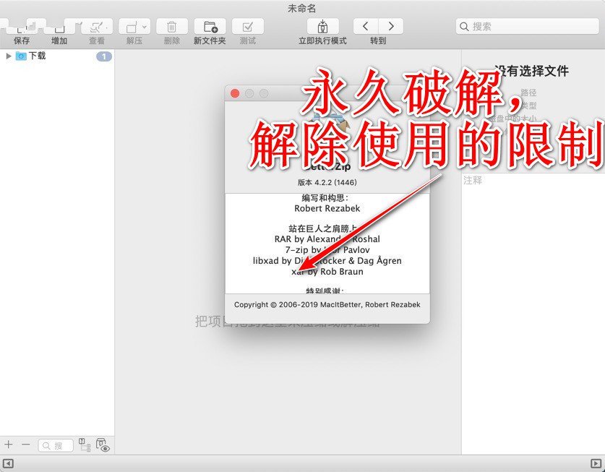Go back with the left arrow
This screenshot has height=472, width=605.
366,26
